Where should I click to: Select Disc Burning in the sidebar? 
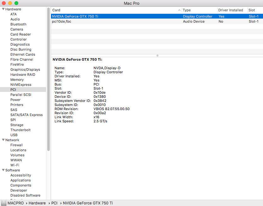click(x=21, y=49)
